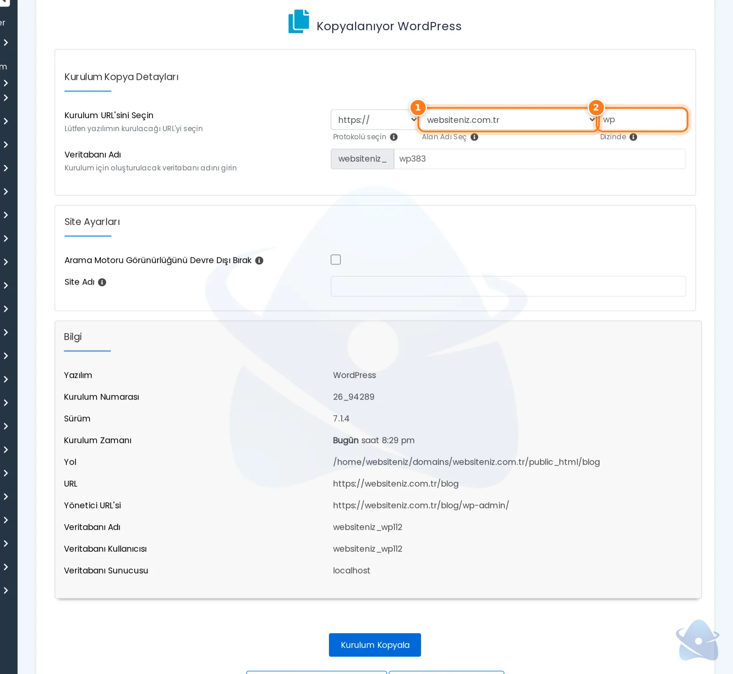This screenshot has width=733, height=674.
Task: Click the Yazılım value WordPress
Action: (x=355, y=375)
